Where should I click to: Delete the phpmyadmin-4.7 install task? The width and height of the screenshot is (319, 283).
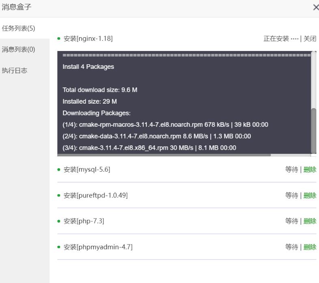point(310,247)
